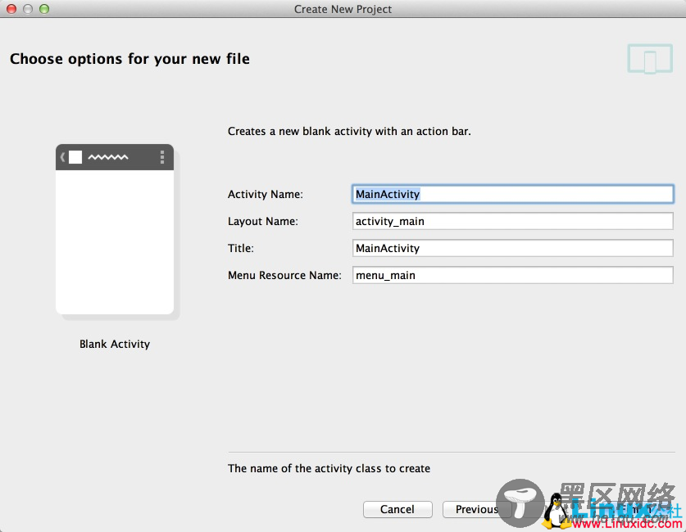Image resolution: width=686 pixels, height=532 pixels.
Task: Click the phone and tablet form factor icon
Action: [650, 59]
